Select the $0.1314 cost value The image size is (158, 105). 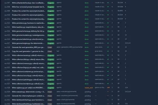click(120, 15)
